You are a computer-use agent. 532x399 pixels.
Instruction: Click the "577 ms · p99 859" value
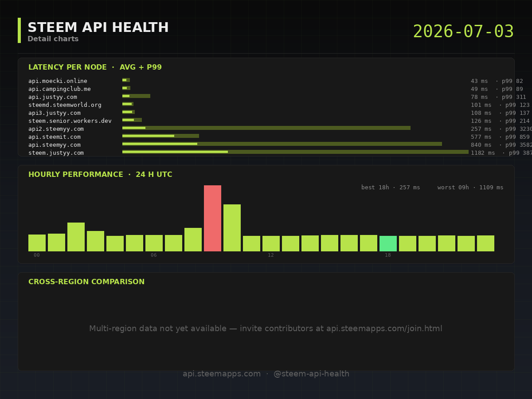click(x=500, y=137)
